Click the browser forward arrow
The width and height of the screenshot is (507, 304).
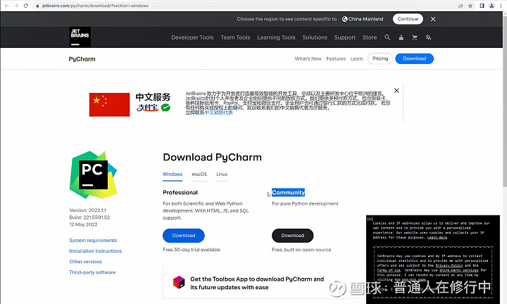[16, 6]
